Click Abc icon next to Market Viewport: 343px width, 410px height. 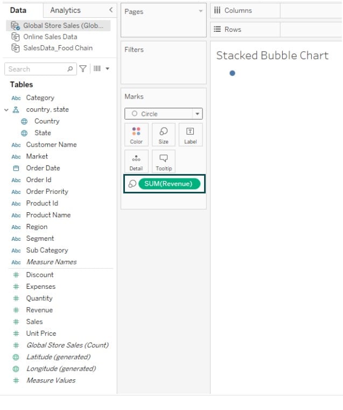point(16,157)
